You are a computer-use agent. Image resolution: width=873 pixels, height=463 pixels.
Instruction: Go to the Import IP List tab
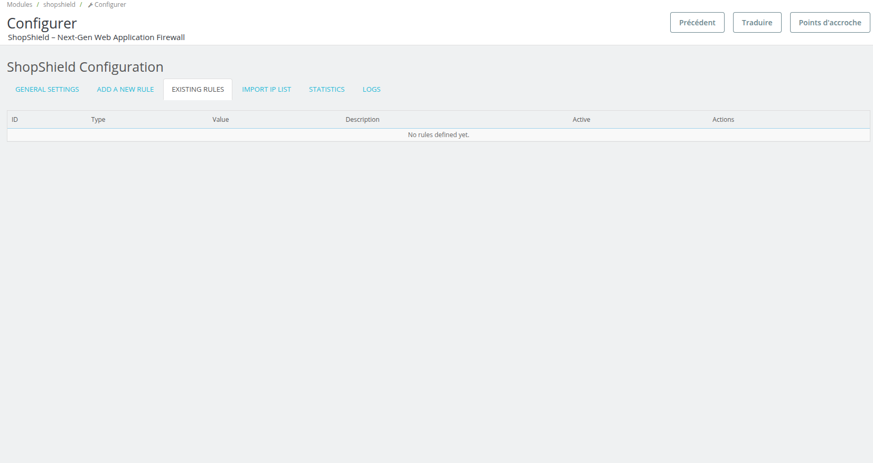point(267,90)
